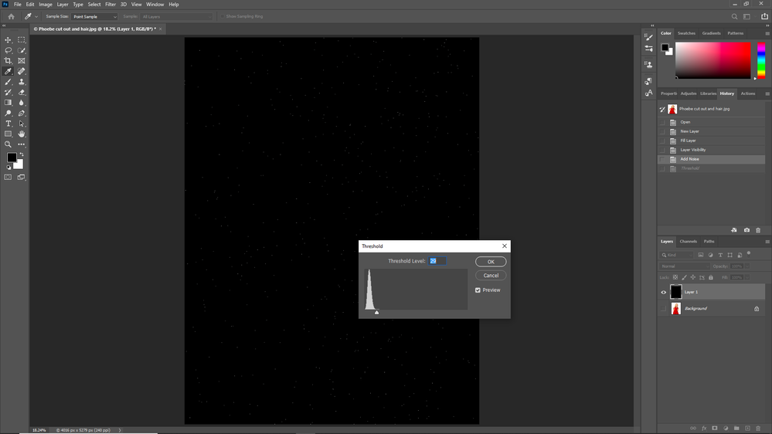Uncheck Preview in Threshold dialog
This screenshot has width=772, height=434.
pos(478,290)
